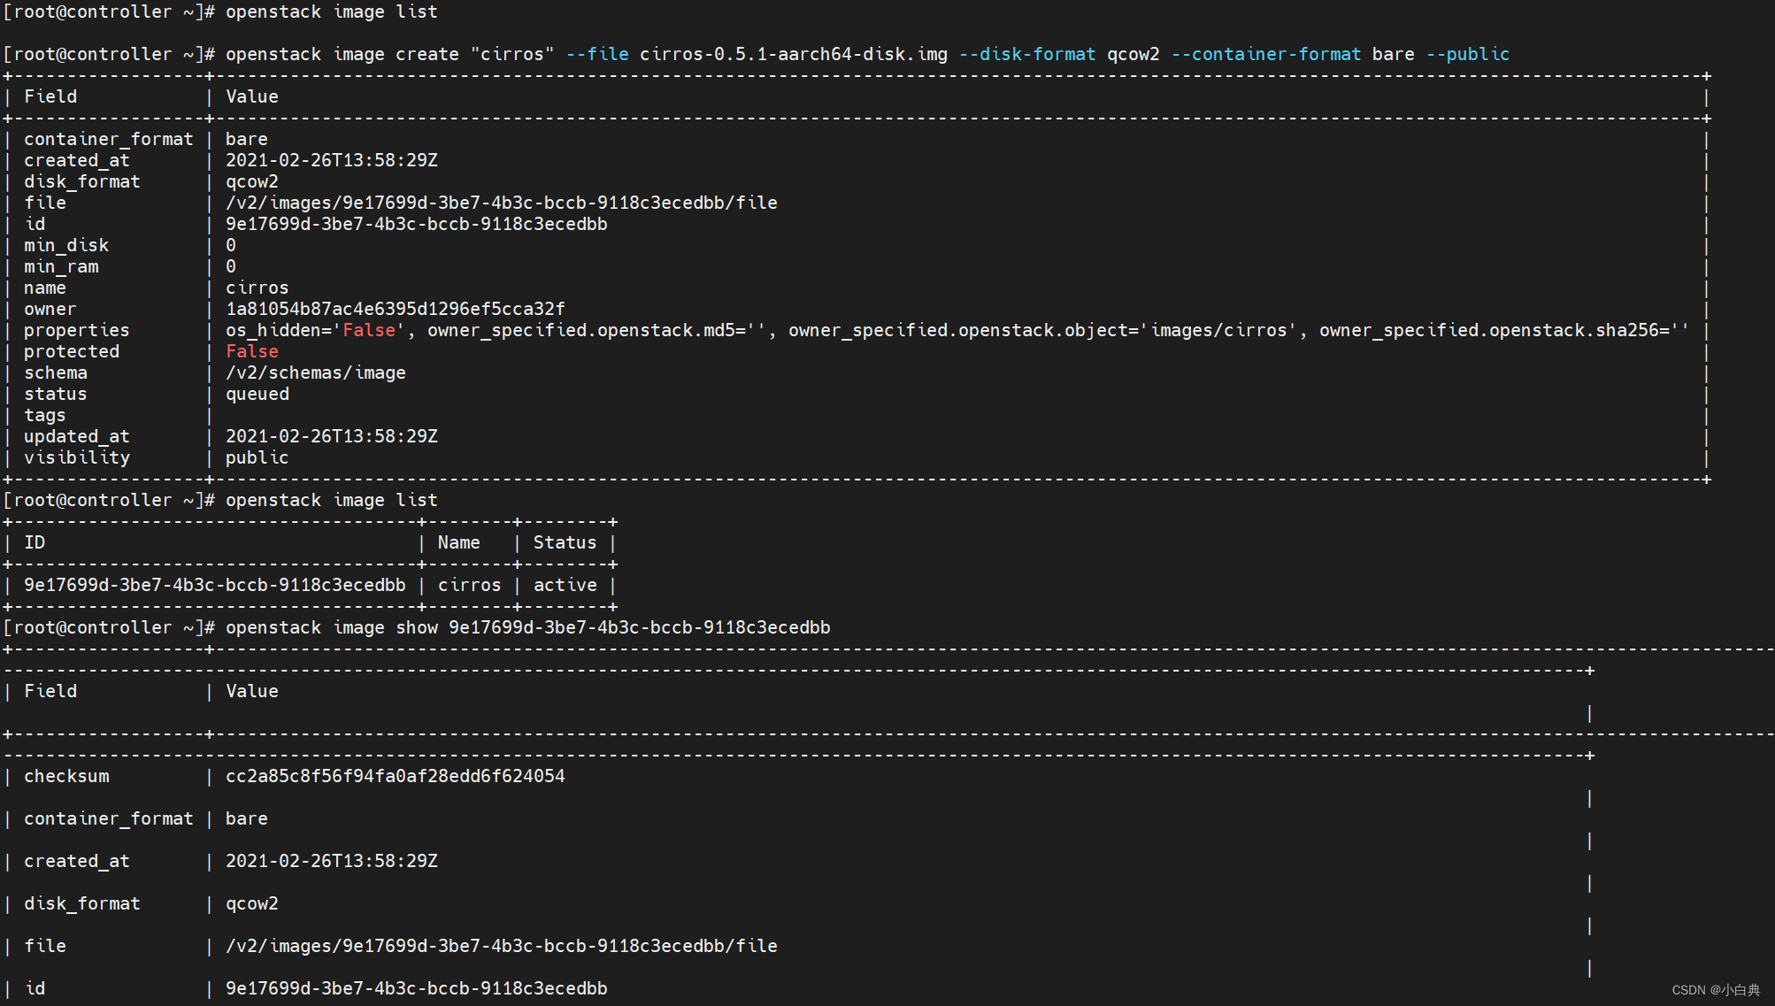Click the '--public' flag in the create command
1775x1006 pixels.
[x=1468, y=55]
